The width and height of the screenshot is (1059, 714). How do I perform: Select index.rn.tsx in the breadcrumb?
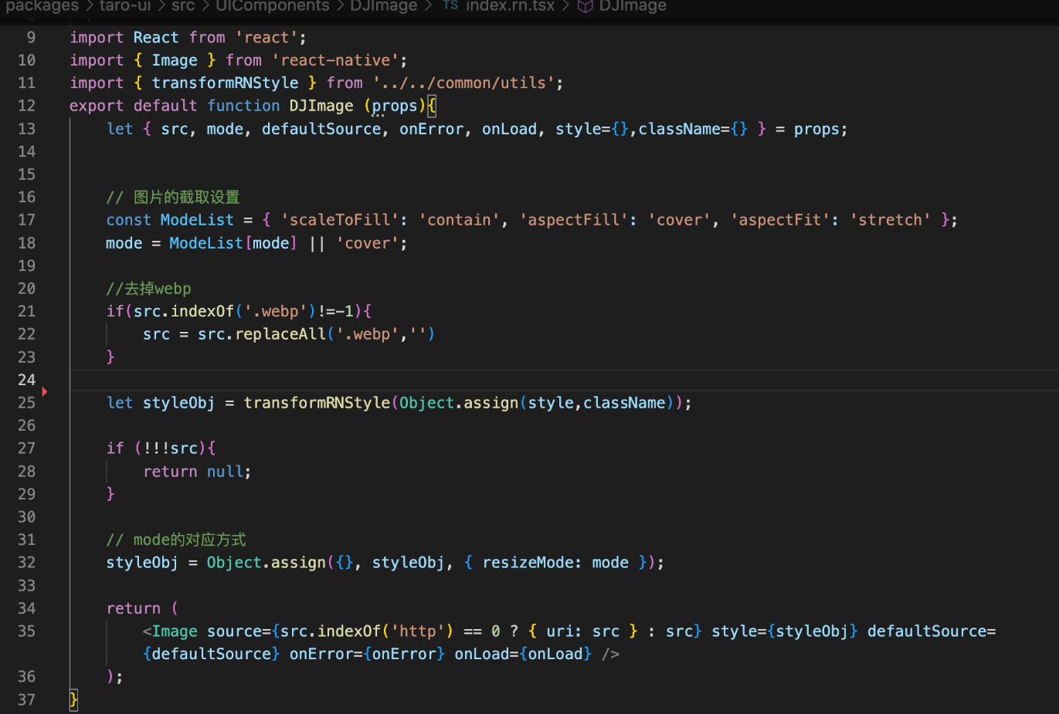coord(511,6)
